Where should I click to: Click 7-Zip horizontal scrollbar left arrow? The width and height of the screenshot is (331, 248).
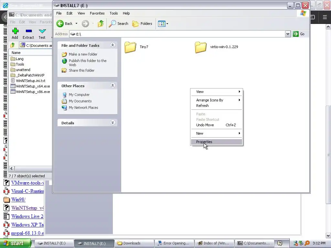[12, 168]
